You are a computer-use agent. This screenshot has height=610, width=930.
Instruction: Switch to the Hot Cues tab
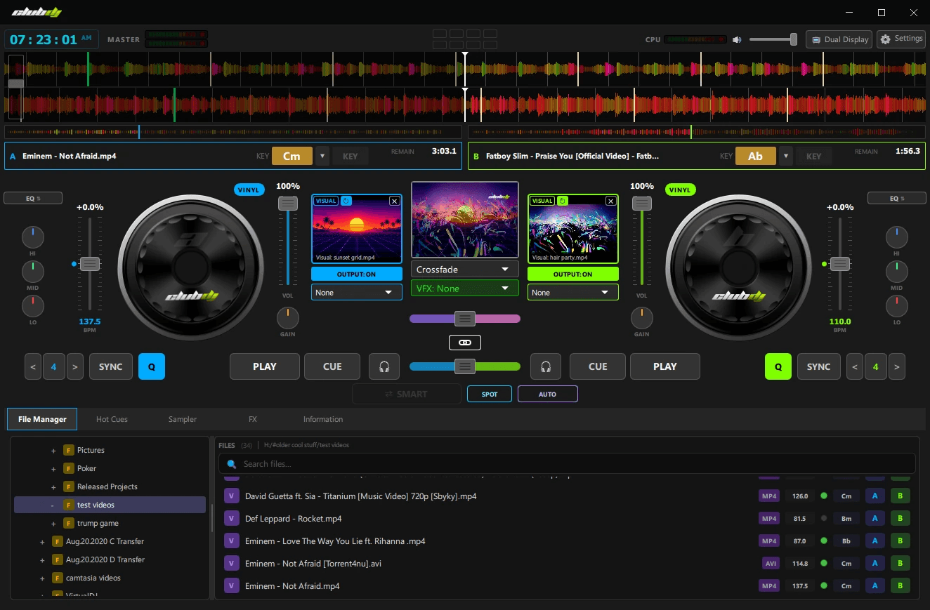112,419
